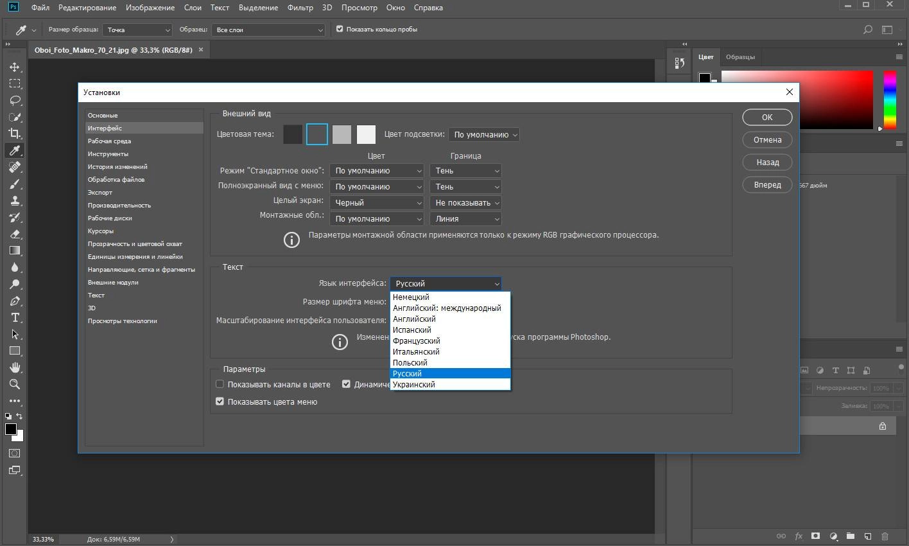Click the 'Вперед' button
Viewport: 909px width, 546px height.
[x=767, y=184]
